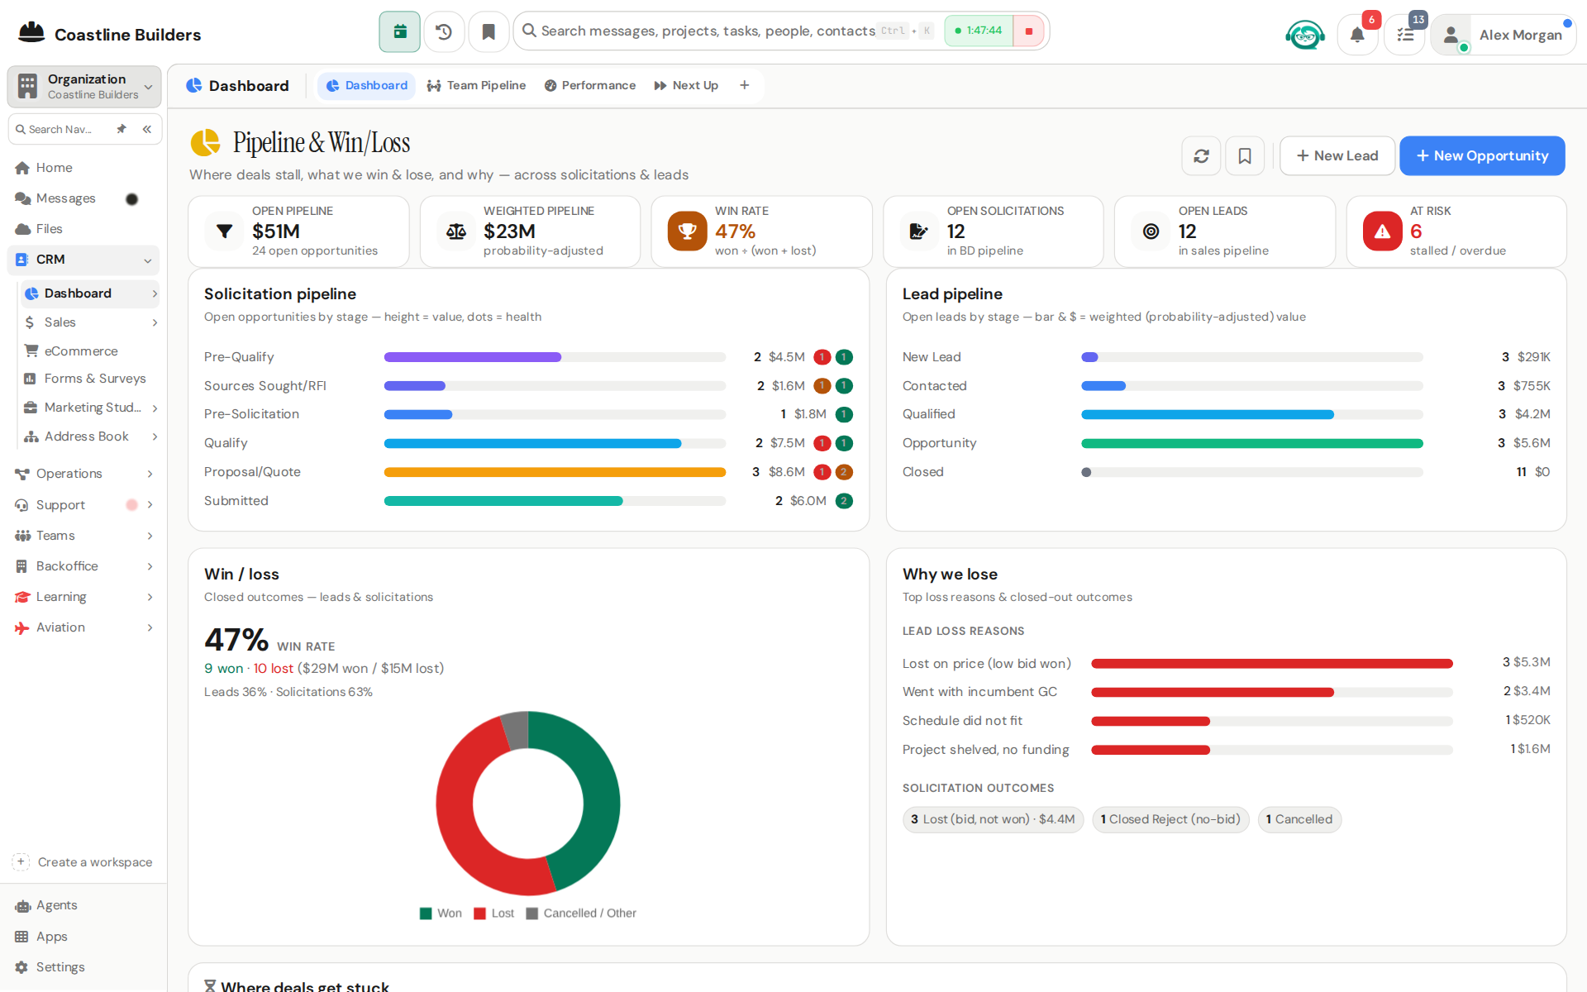Focus the global search field
This screenshot has height=992, width=1587.
coord(707,31)
